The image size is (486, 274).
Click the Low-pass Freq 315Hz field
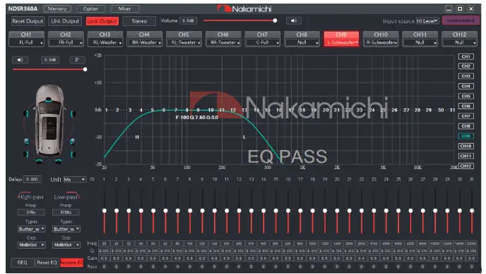point(66,213)
